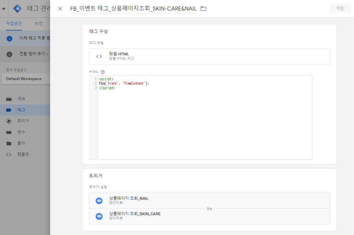
Task: Click the 폴더 folder icon in sidebar
Action: pos(9,143)
